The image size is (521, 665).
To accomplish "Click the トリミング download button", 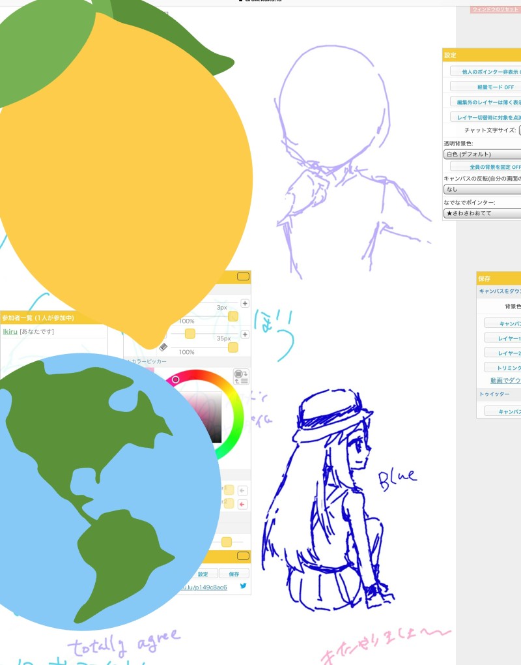I will coord(503,368).
